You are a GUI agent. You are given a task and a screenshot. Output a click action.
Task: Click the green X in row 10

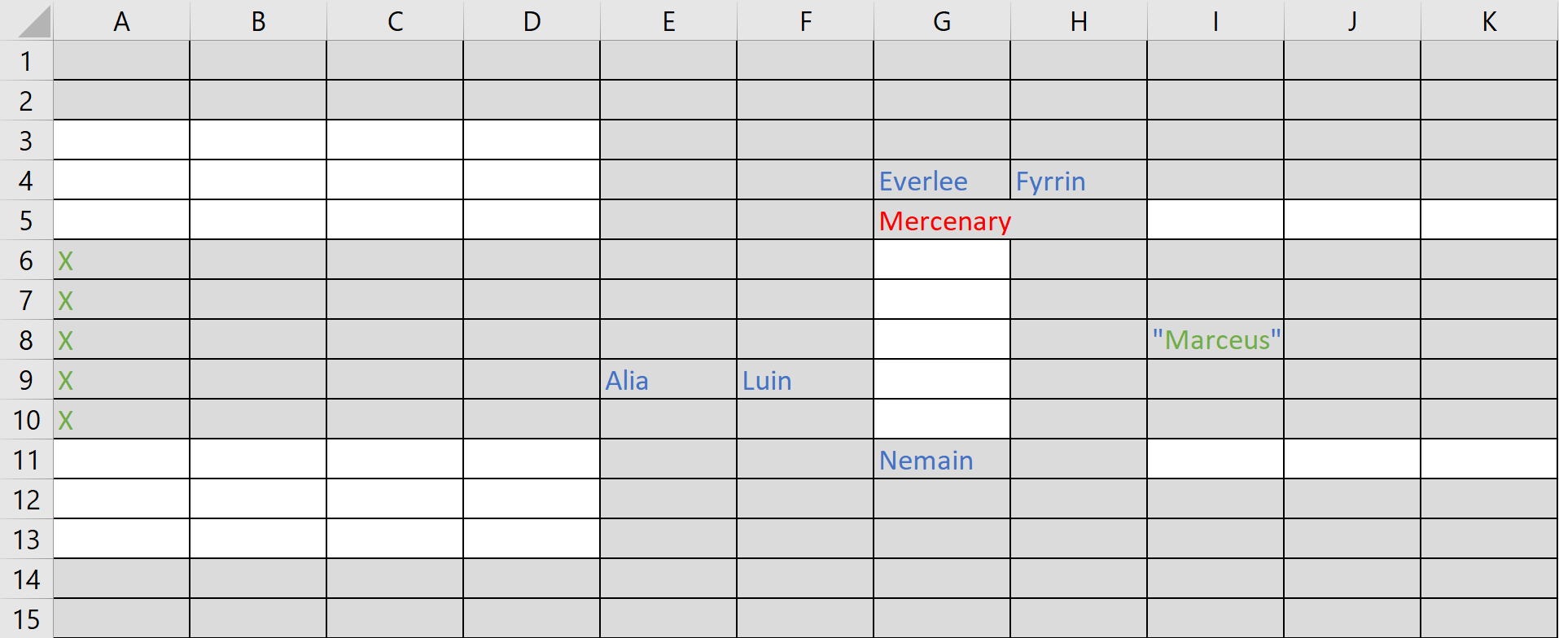click(66, 421)
